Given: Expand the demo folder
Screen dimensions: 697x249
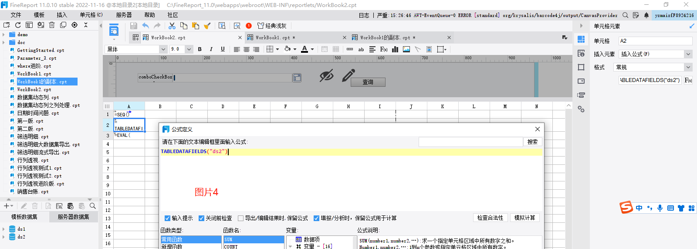Looking at the screenshot, I should [4, 34].
